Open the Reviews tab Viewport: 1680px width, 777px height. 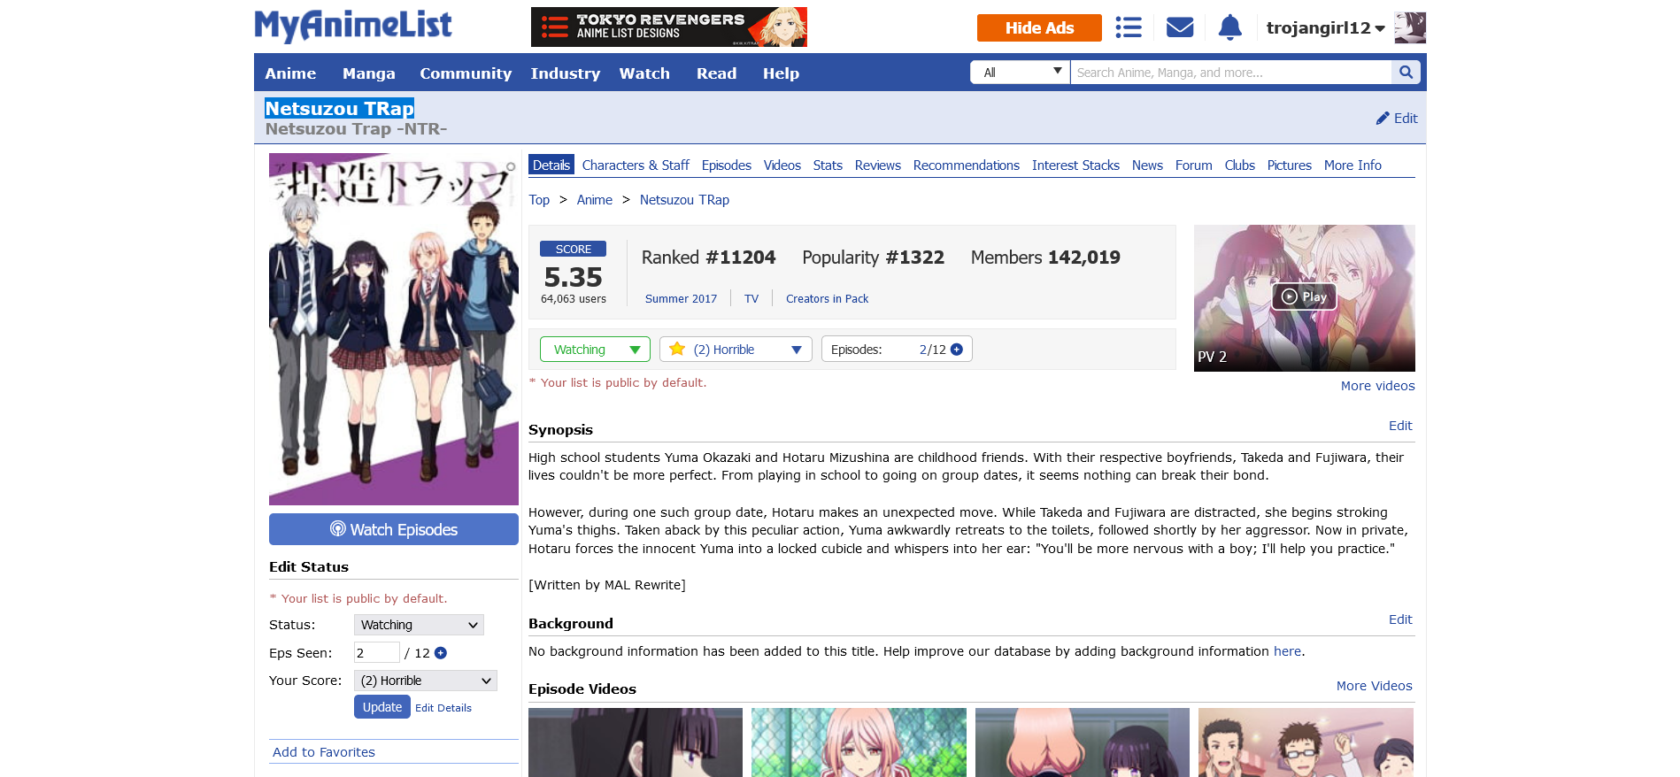coord(877,165)
